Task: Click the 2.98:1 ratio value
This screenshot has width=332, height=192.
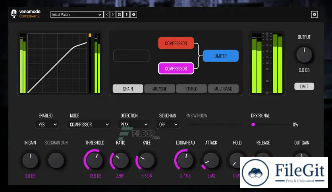Action: (120, 176)
